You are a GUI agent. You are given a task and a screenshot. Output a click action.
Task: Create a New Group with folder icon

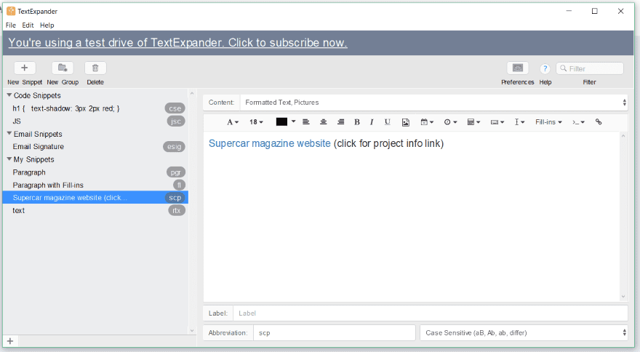coord(63,68)
